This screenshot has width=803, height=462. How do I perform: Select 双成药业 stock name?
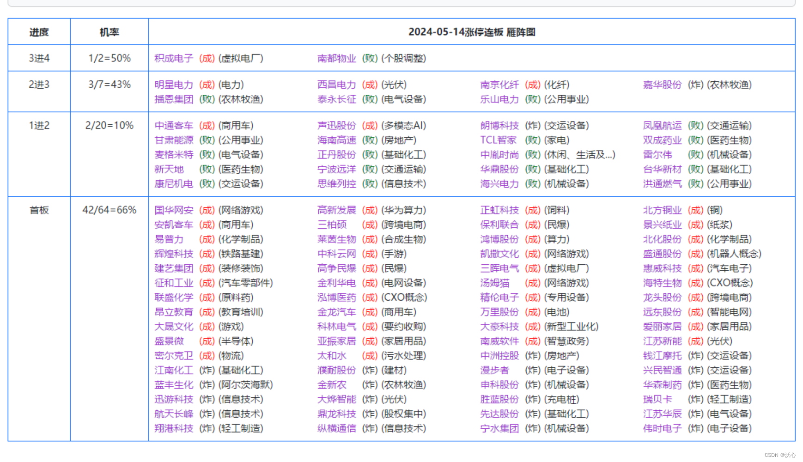coord(663,140)
